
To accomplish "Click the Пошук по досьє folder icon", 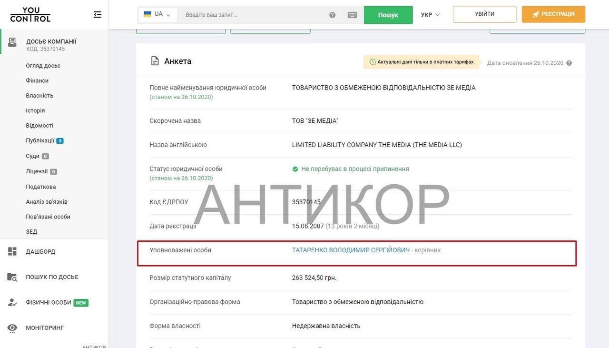I will pyautogui.click(x=12, y=277).
